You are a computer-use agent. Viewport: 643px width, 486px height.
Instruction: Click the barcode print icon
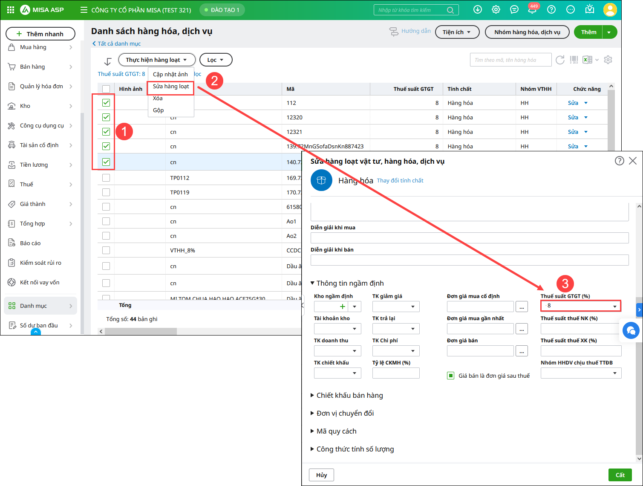pyautogui.click(x=574, y=60)
